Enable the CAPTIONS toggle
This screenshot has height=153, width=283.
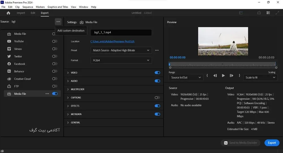pyautogui.click(x=157, y=97)
